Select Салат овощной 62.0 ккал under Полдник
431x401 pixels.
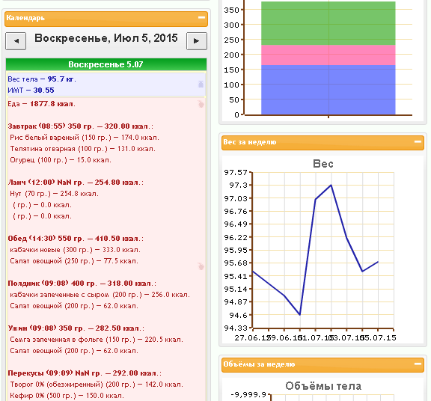[x=74, y=306]
